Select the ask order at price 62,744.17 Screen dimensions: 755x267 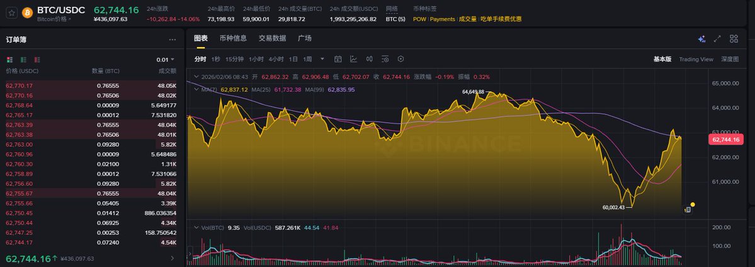tap(91, 242)
